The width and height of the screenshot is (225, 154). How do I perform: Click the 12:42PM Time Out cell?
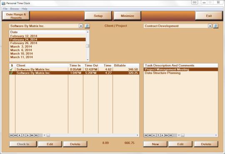pos(91,70)
